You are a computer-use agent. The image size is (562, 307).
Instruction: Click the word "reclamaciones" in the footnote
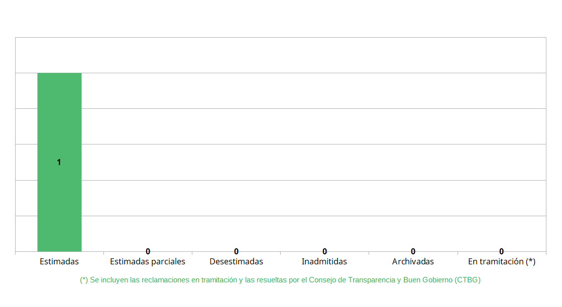click(x=167, y=280)
